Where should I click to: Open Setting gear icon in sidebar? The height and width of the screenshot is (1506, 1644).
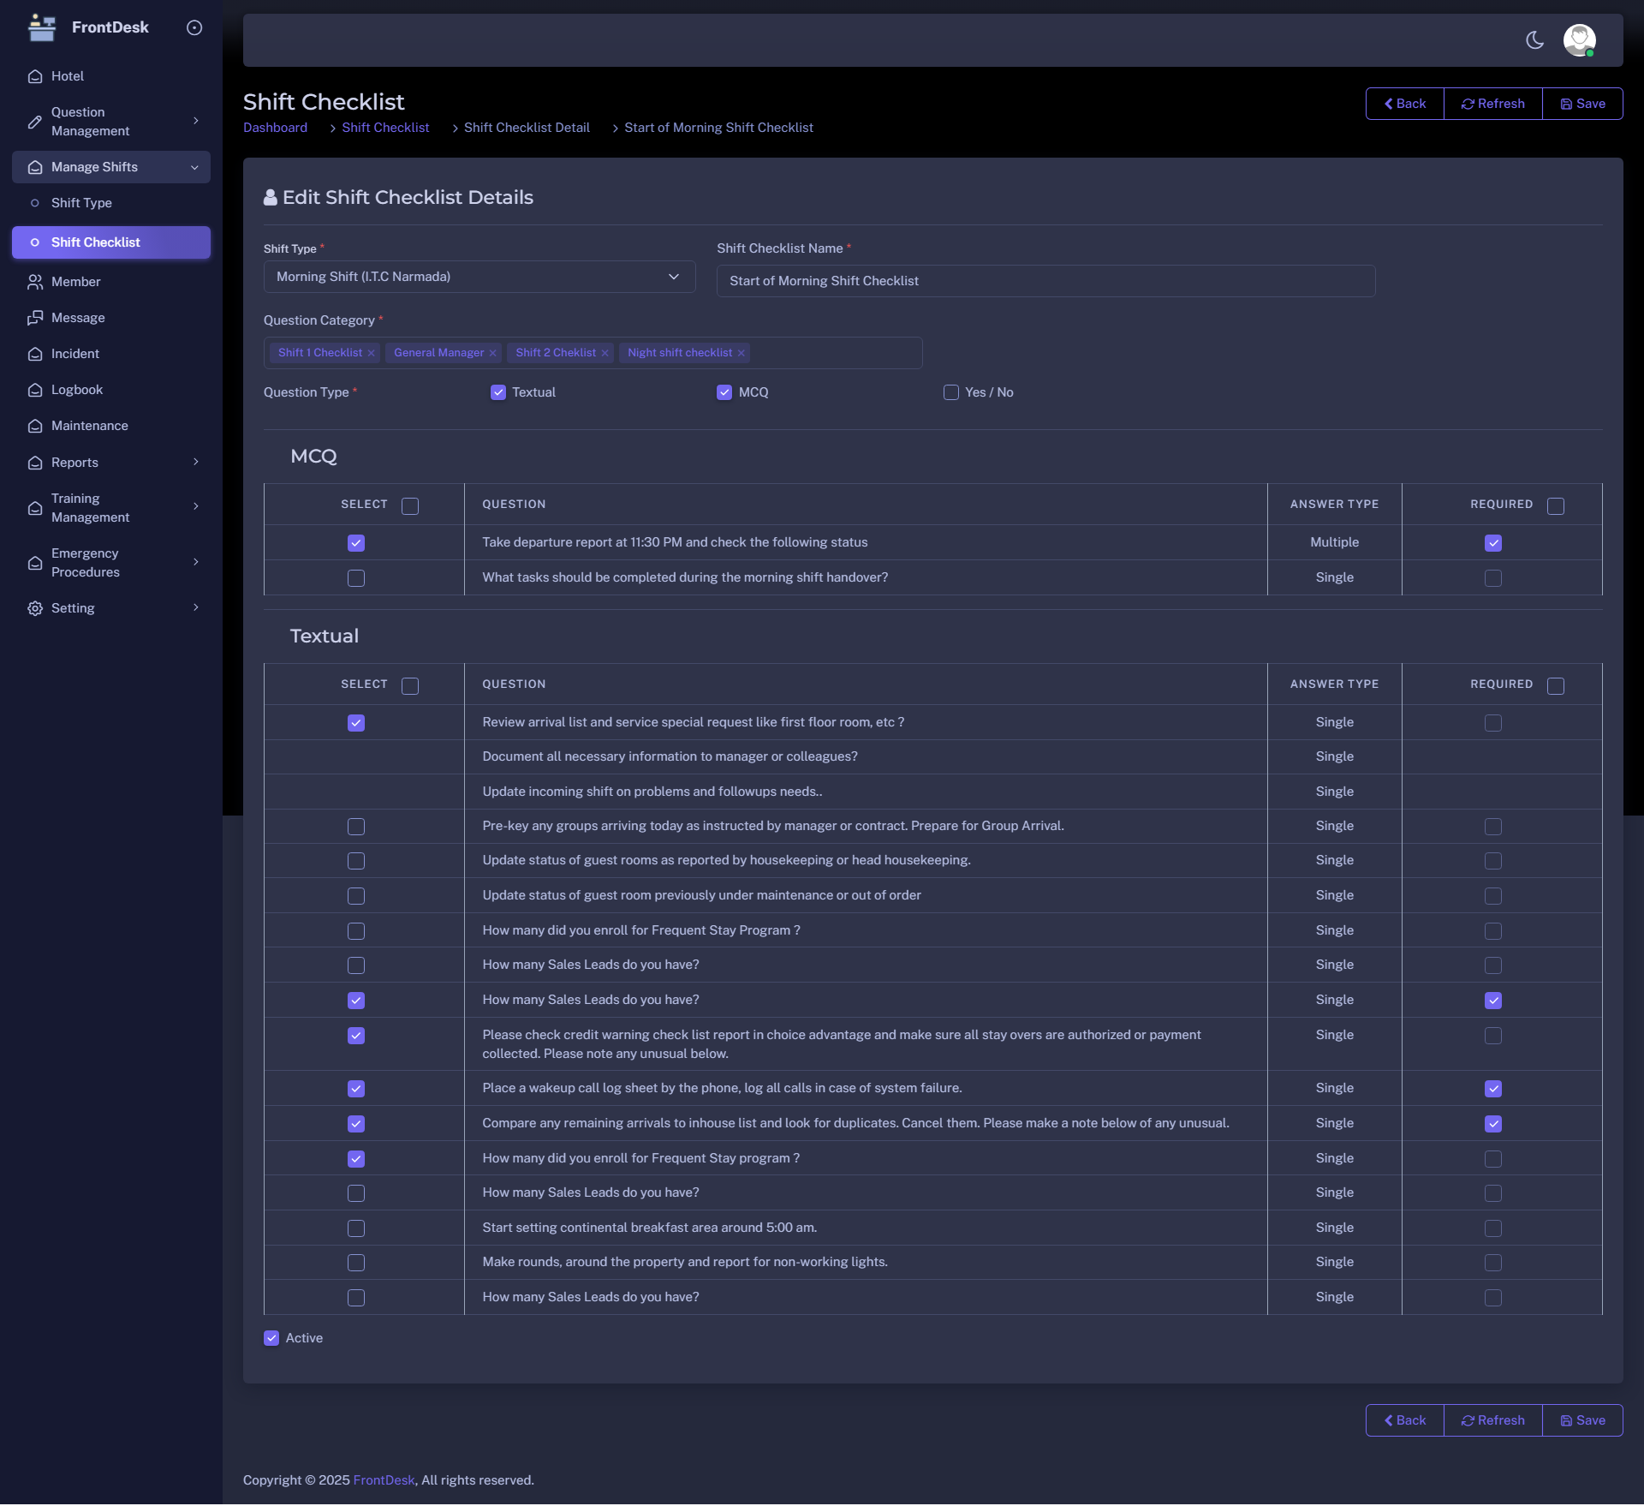click(x=35, y=608)
